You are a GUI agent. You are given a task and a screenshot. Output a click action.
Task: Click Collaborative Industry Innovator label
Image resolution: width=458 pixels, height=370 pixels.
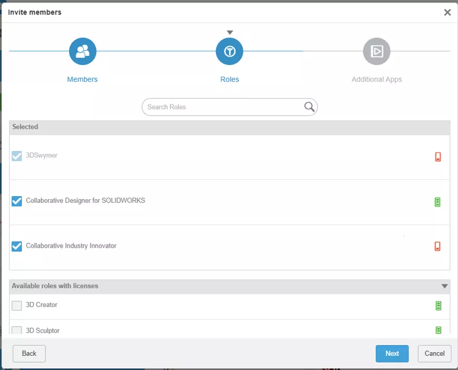pos(71,246)
